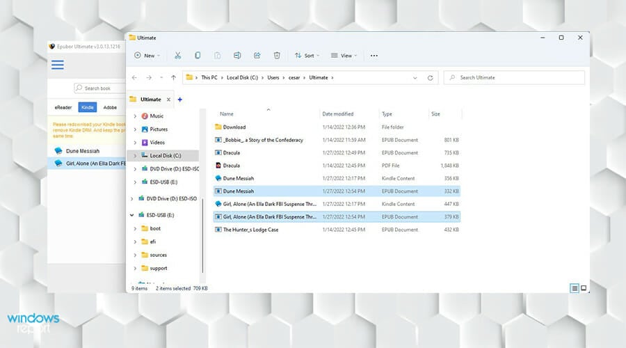The width and height of the screenshot is (626, 348).
Task: Expand the support folder node
Action: point(135,268)
